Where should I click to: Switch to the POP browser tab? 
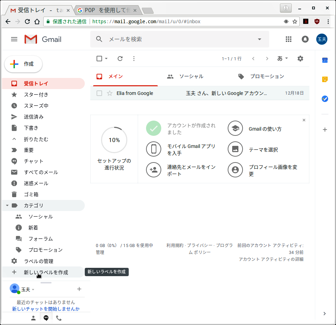tap(107, 10)
